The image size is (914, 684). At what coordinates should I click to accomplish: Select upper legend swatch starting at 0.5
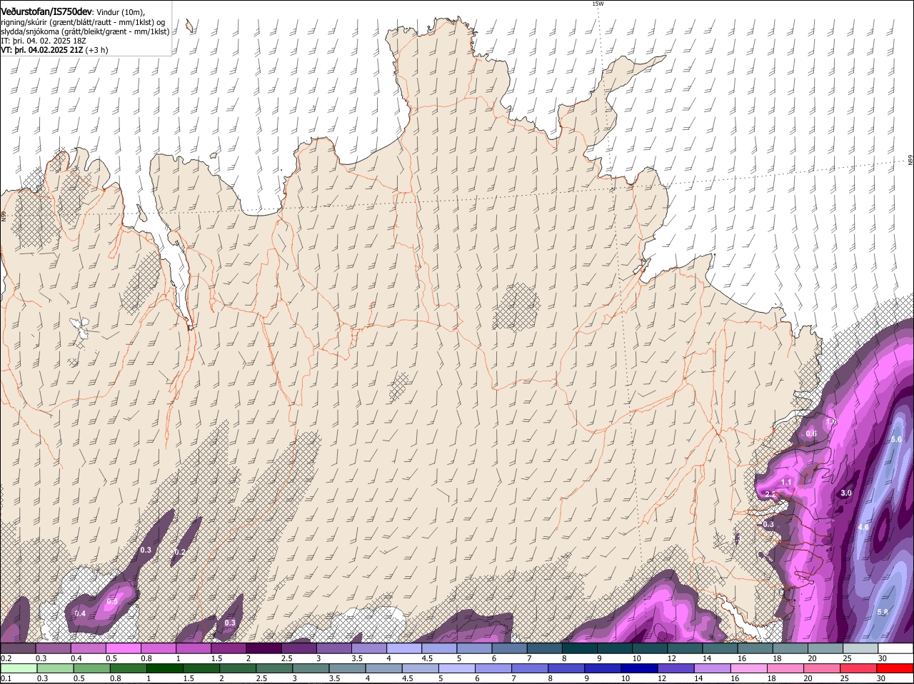click(x=124, y=648)
